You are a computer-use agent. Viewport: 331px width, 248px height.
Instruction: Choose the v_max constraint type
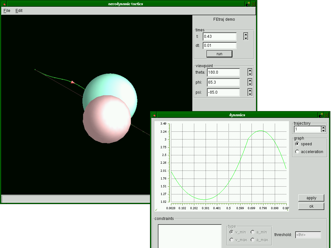pos(231,240)
